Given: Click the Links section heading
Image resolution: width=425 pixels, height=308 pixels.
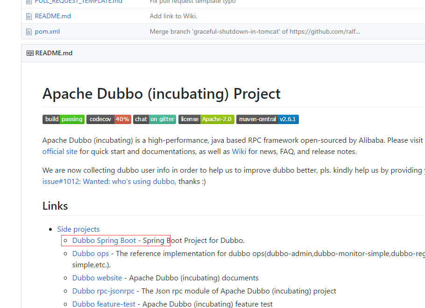Looking at the screenshot, I should [x=55, y=206].
